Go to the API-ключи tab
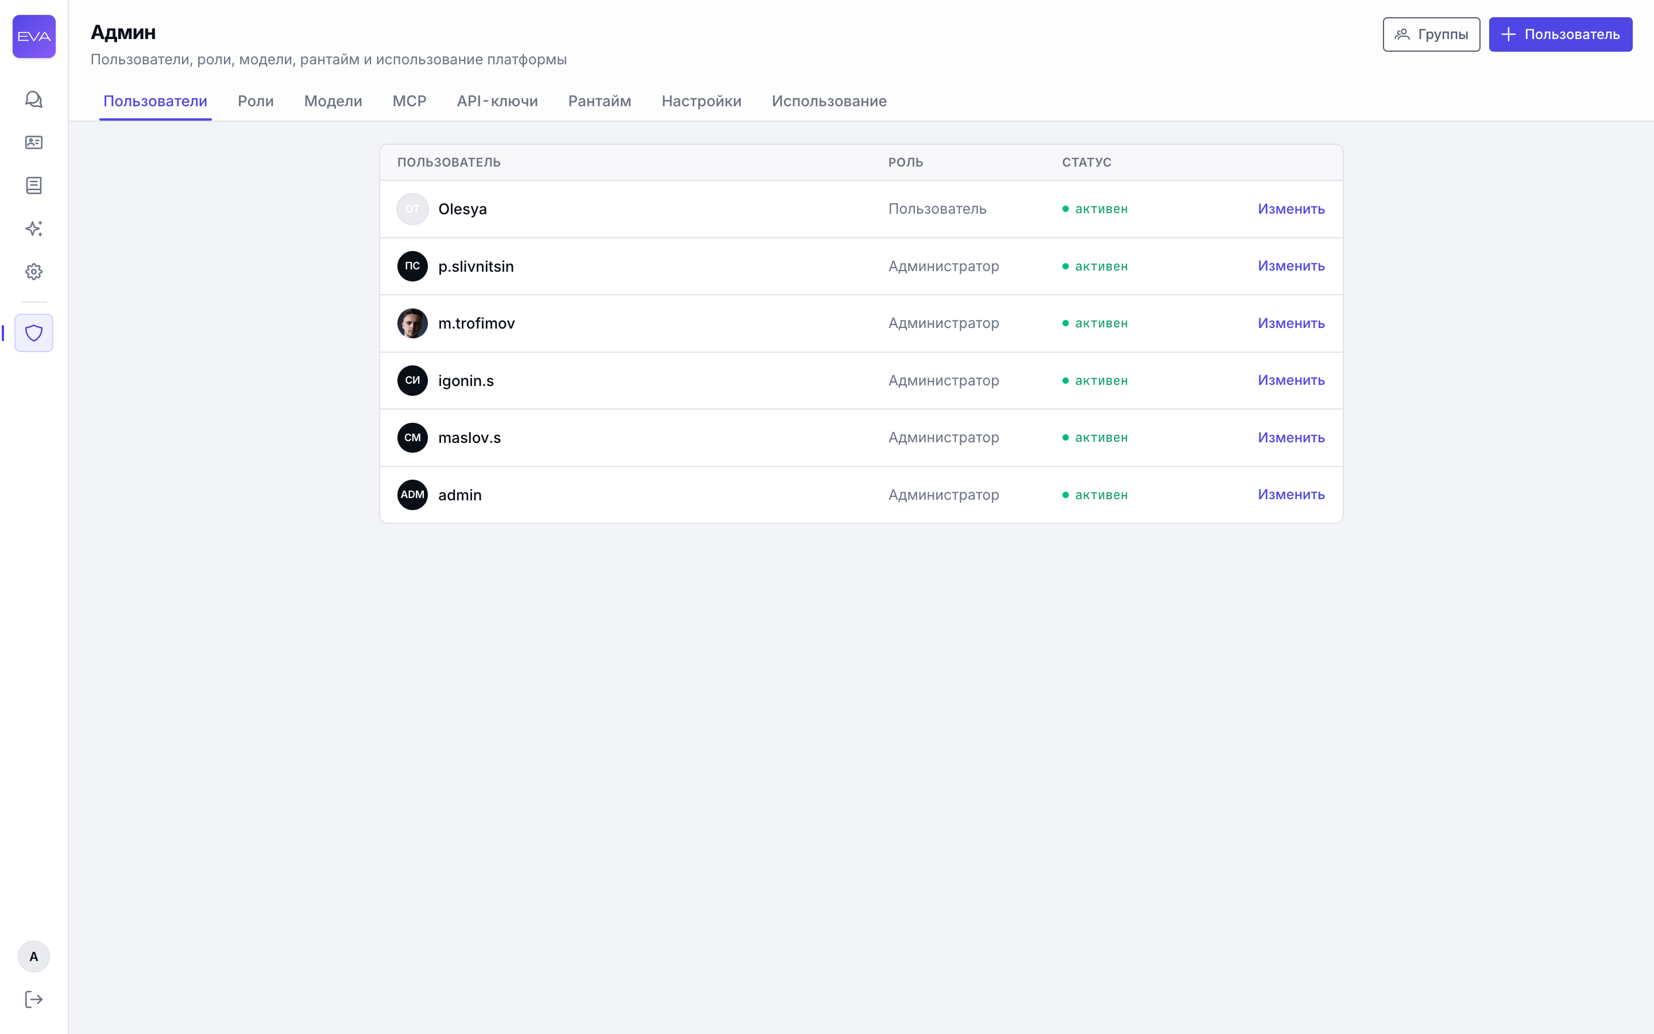The width and height of the screenshot is (1654, 1034). pyautogui.click(x=497, y=101)
